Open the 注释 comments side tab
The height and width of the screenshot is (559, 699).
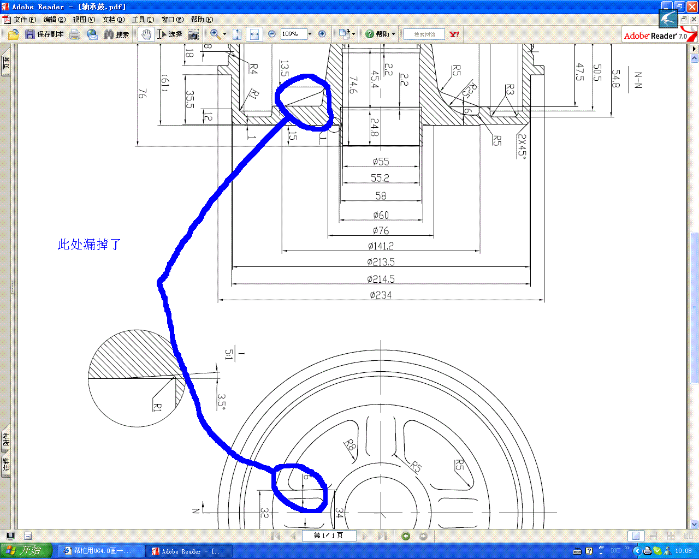pos(6,465)
